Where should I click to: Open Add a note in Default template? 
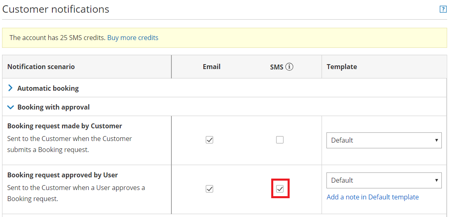coord(373,197)
